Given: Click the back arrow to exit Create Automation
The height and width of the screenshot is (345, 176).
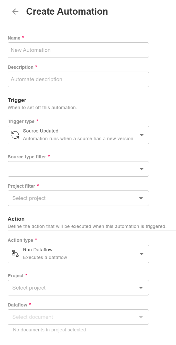Looking at the screenshot, I should pos(15,12).
